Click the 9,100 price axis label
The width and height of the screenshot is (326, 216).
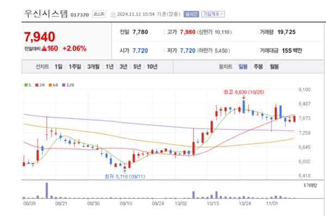click(x=304, y=90)
